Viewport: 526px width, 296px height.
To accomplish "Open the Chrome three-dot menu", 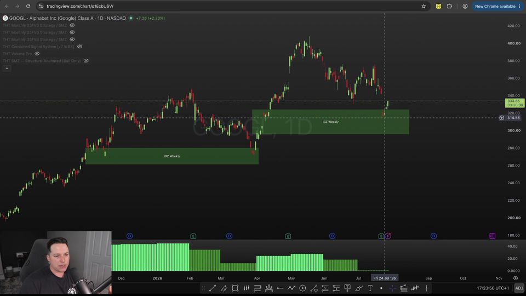I will pos(519,6).
